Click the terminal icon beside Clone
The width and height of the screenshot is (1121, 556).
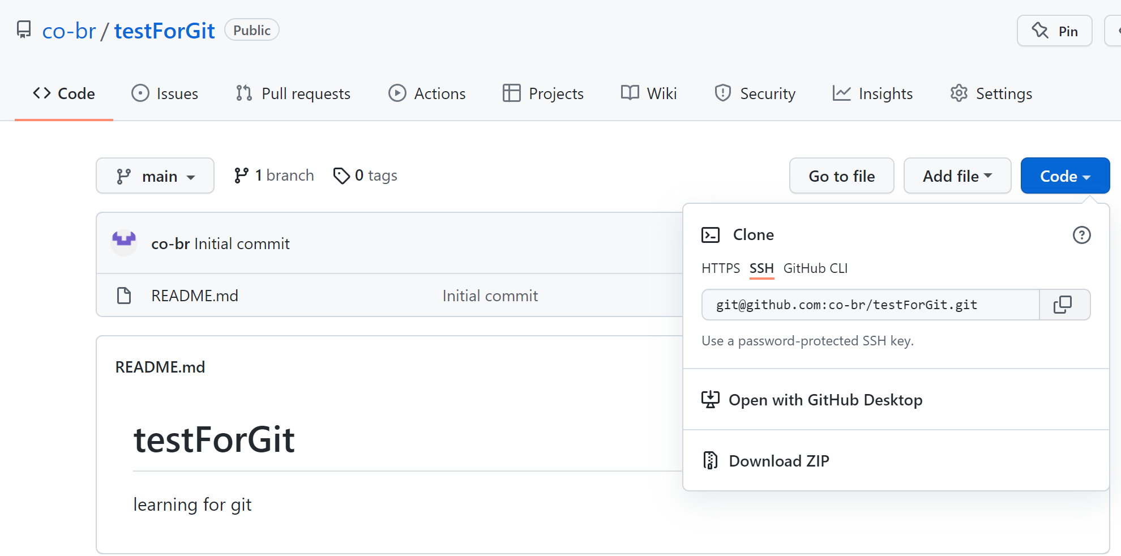point(711,235)
